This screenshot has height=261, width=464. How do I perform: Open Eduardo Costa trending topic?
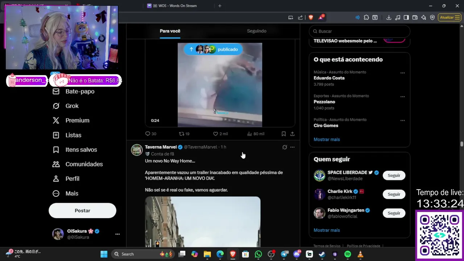[329, 78]
